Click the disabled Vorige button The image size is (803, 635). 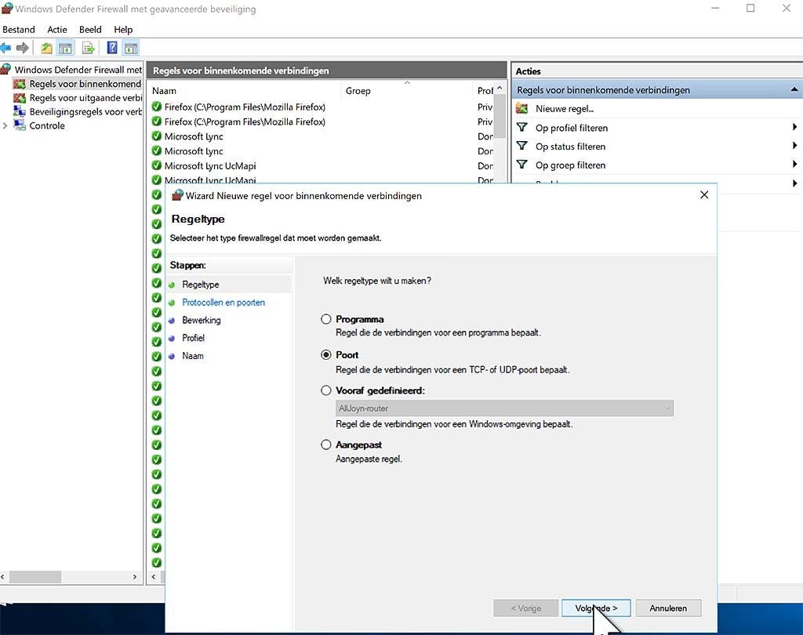click(526, 608)
